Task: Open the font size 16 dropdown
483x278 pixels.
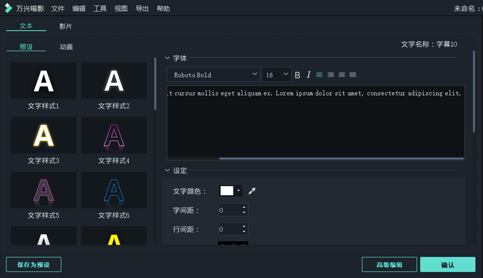Action: coord(276,74)
